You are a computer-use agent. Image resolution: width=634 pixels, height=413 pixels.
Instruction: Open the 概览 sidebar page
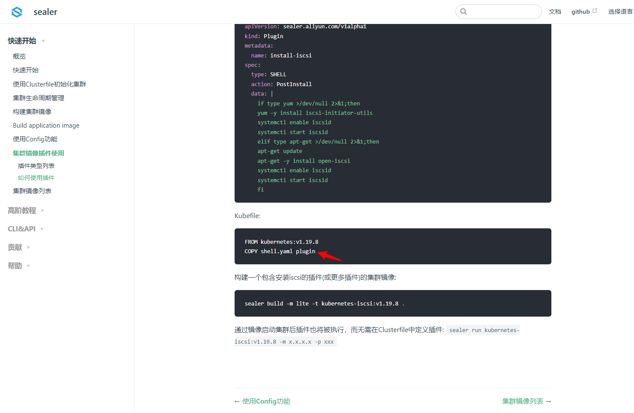(19, 56)
